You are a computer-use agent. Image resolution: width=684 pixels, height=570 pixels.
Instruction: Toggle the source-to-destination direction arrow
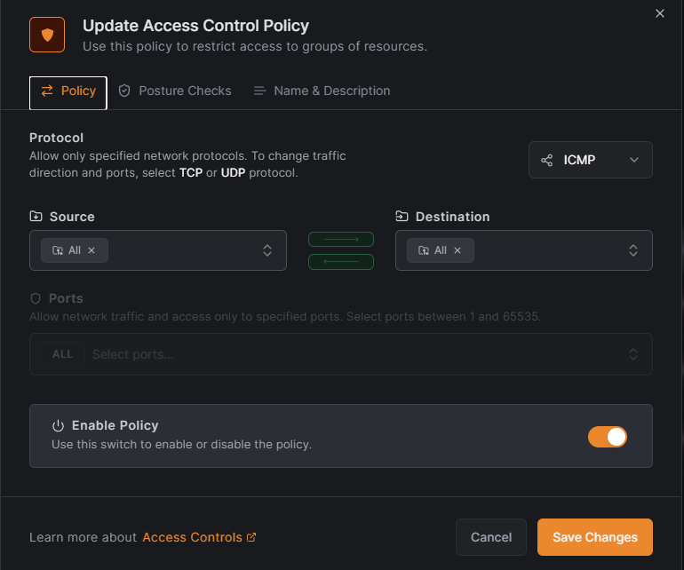tap(341, 240)
